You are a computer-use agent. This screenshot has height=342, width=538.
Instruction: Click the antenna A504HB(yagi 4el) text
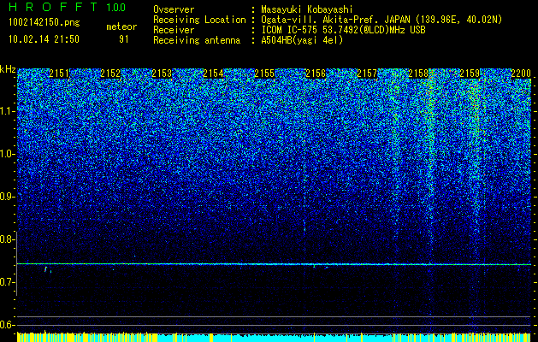point(302,40)
